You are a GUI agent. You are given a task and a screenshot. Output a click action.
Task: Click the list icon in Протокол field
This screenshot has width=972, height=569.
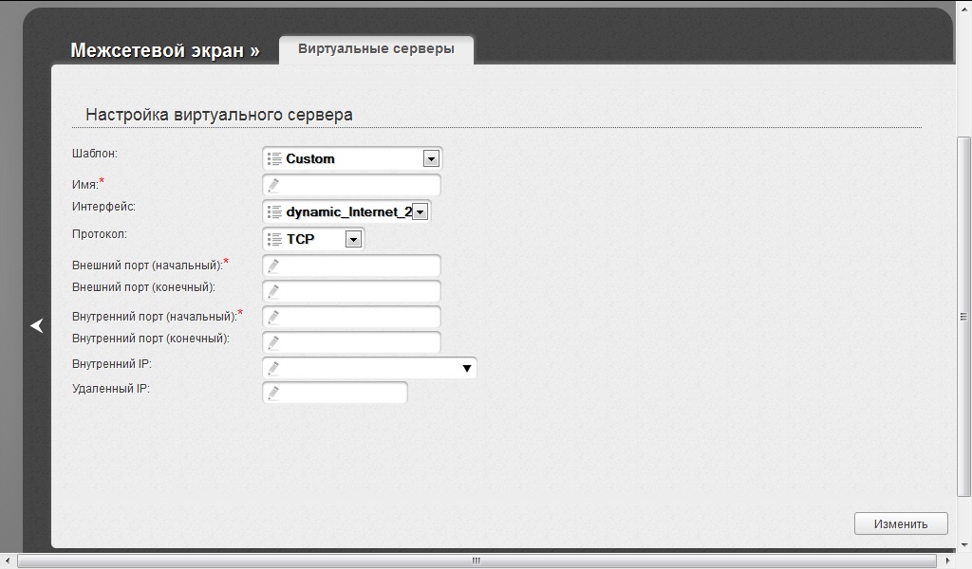click(274, 239)
